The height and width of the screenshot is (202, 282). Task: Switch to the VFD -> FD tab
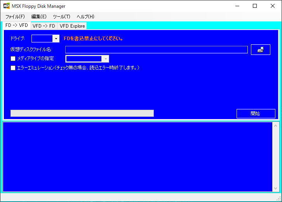pos(44,26)
